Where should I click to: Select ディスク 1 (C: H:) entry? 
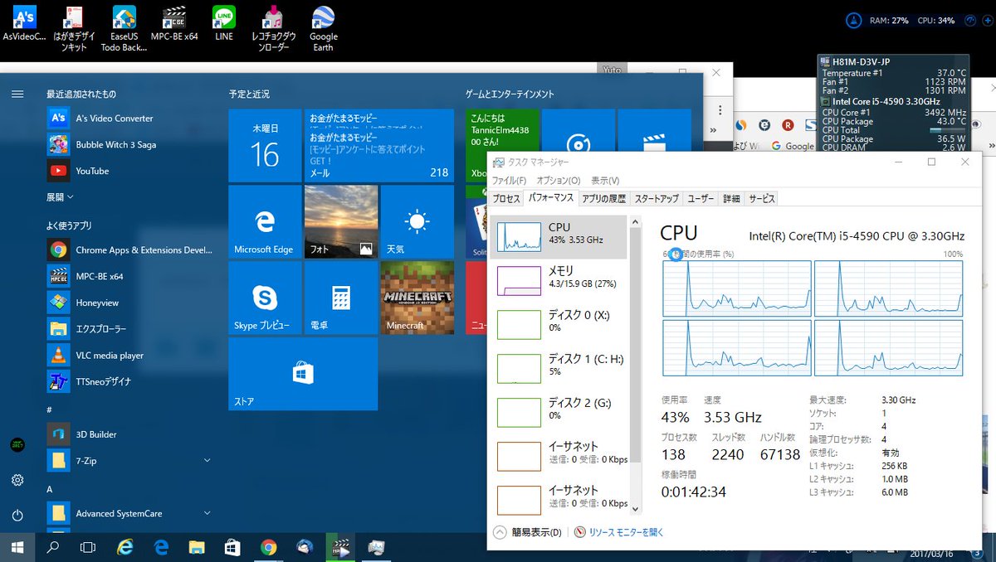pos(559,369)
